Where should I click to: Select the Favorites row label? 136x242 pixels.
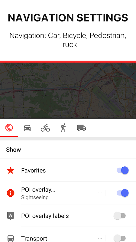[x=34, y=170]
